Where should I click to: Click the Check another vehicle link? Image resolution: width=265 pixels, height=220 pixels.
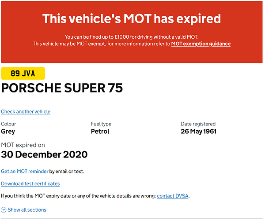[x=26, y=112]
